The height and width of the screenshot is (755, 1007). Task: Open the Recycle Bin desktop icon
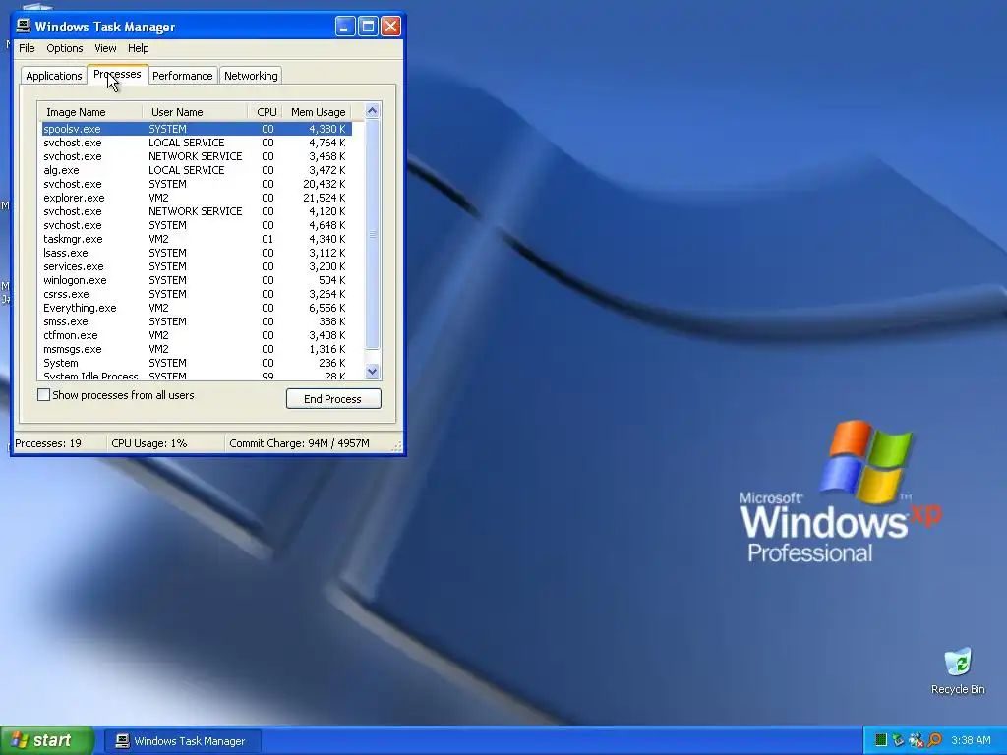[958, 670]
